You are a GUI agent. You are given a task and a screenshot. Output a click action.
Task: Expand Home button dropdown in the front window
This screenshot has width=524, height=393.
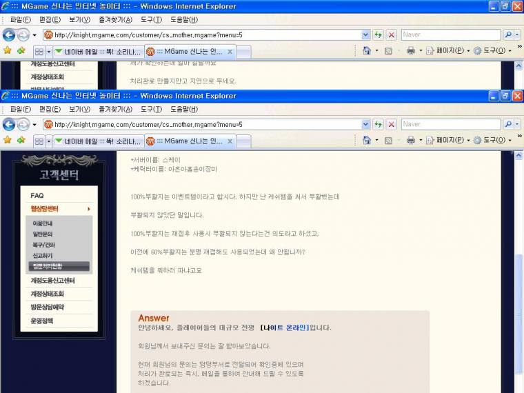(376, 140)
